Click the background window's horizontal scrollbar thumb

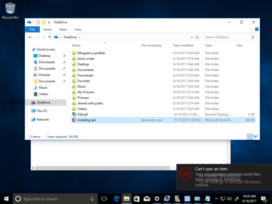coord(102,168)
